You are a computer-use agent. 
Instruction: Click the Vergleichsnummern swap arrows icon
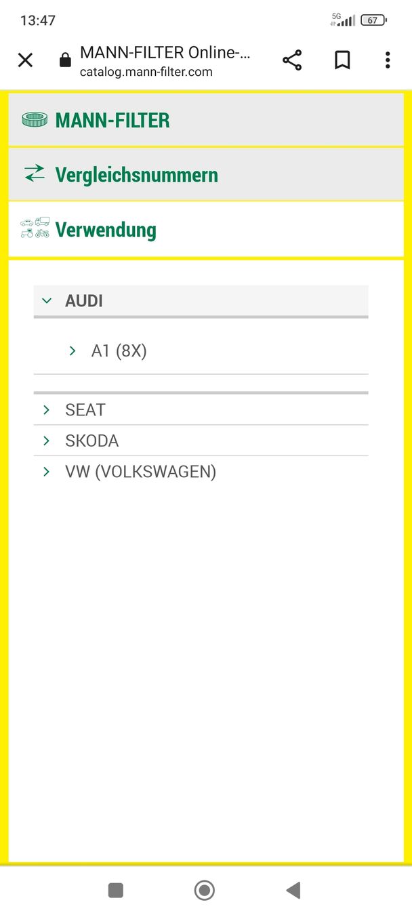pyautogui.click(x=35, y=174)
